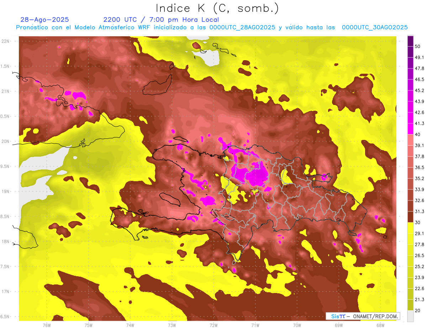The width and height of the screenshot is (427, 330).
Task: Click the '18N' latitude axis label
Action: [x=5, y=241]
